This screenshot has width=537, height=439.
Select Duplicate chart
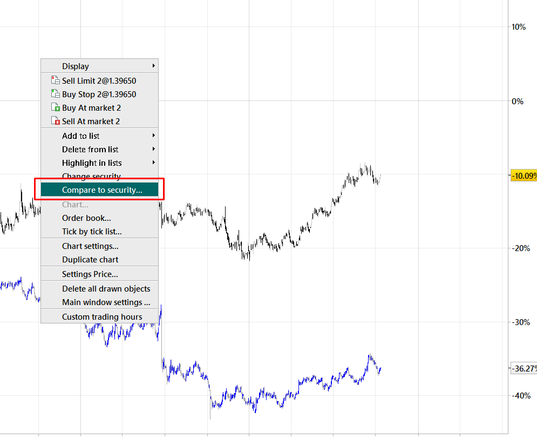(x=90, y=260)
